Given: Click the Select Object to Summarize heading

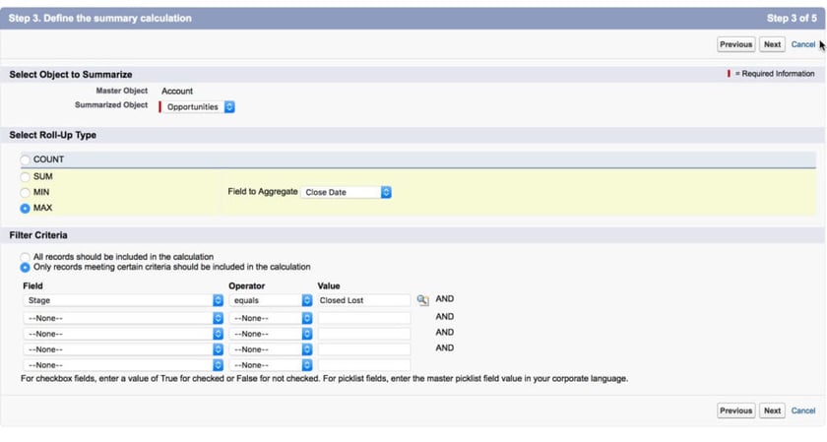Looking at the screenshot, I should [x=71, y=75].
